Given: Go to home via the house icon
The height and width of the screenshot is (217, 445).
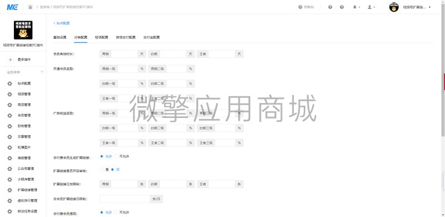Looking at the screenshot, I should click(31, 7).
